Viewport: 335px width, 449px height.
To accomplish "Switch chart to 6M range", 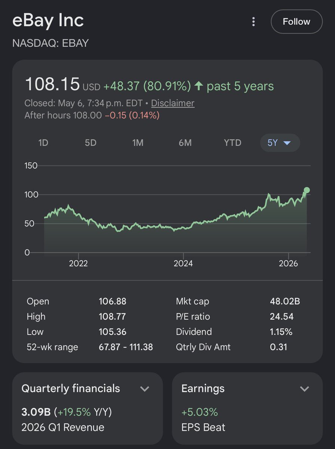I will (185, 143).
